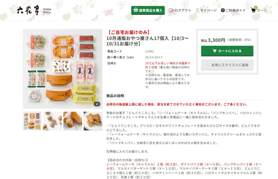Click the basket icon in the green purchase button

136,10
